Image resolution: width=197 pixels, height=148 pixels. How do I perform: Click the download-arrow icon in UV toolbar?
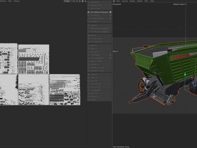[x=85, y=1]
